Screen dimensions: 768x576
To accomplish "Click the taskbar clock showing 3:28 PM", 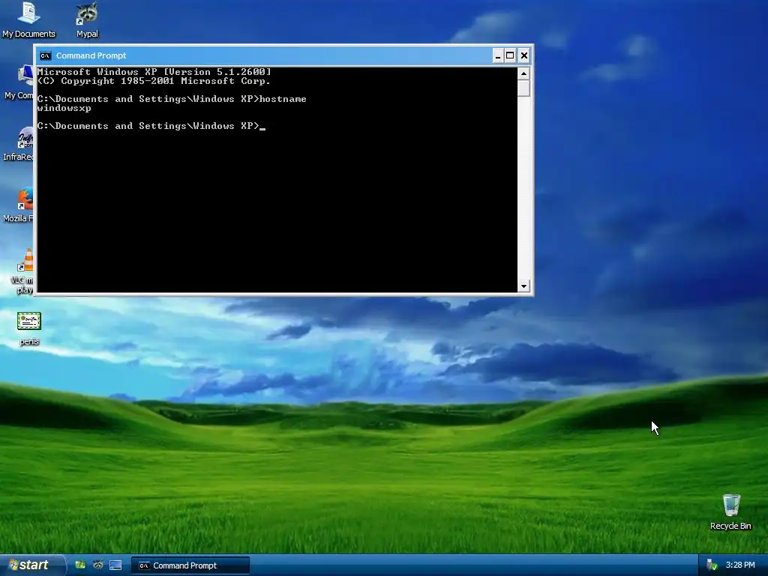I will click(x=740, y=565).
